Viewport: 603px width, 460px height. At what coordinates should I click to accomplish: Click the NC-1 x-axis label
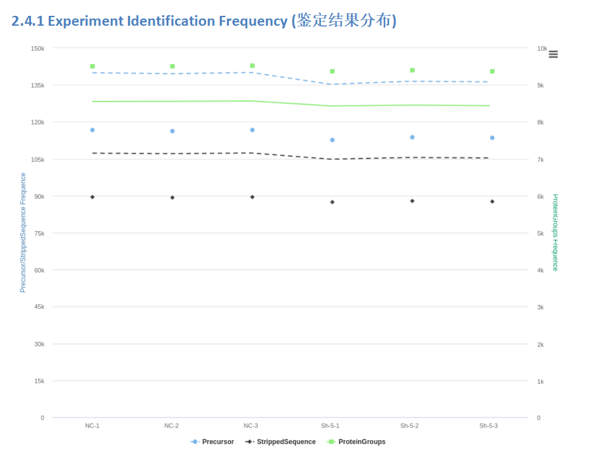pyautogui.click(x=92, y=426)
